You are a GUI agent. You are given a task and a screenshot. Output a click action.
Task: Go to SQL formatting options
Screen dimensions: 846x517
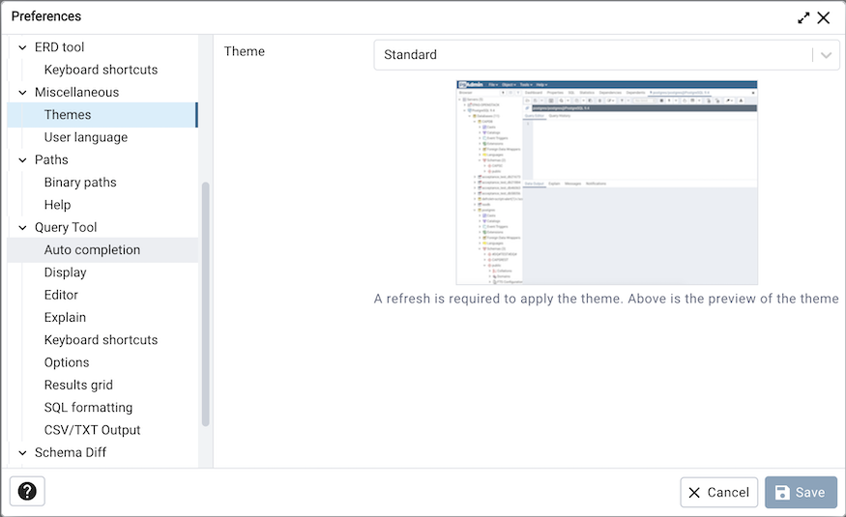pyautogui.click(x=88, y=408)
